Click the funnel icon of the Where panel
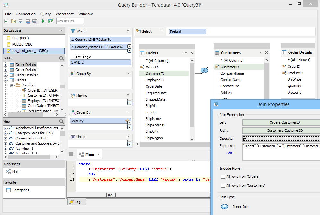This screenshot has width=320, height=215. click(73, 31)
